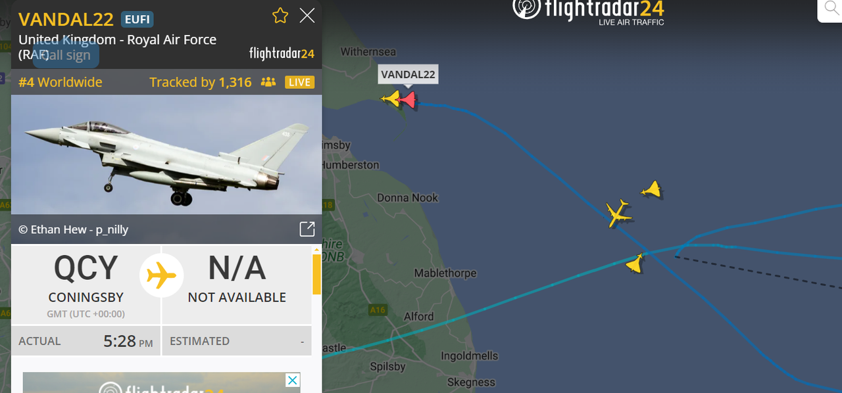Click the round airplane icon between airports

pyautogui.click(x=161, y=275)
